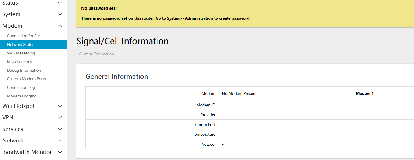Image resolution: width=414 pixels, height=160 pixels.
Task: Expand the Services section chevron
Action: click(x=60, y=129)
